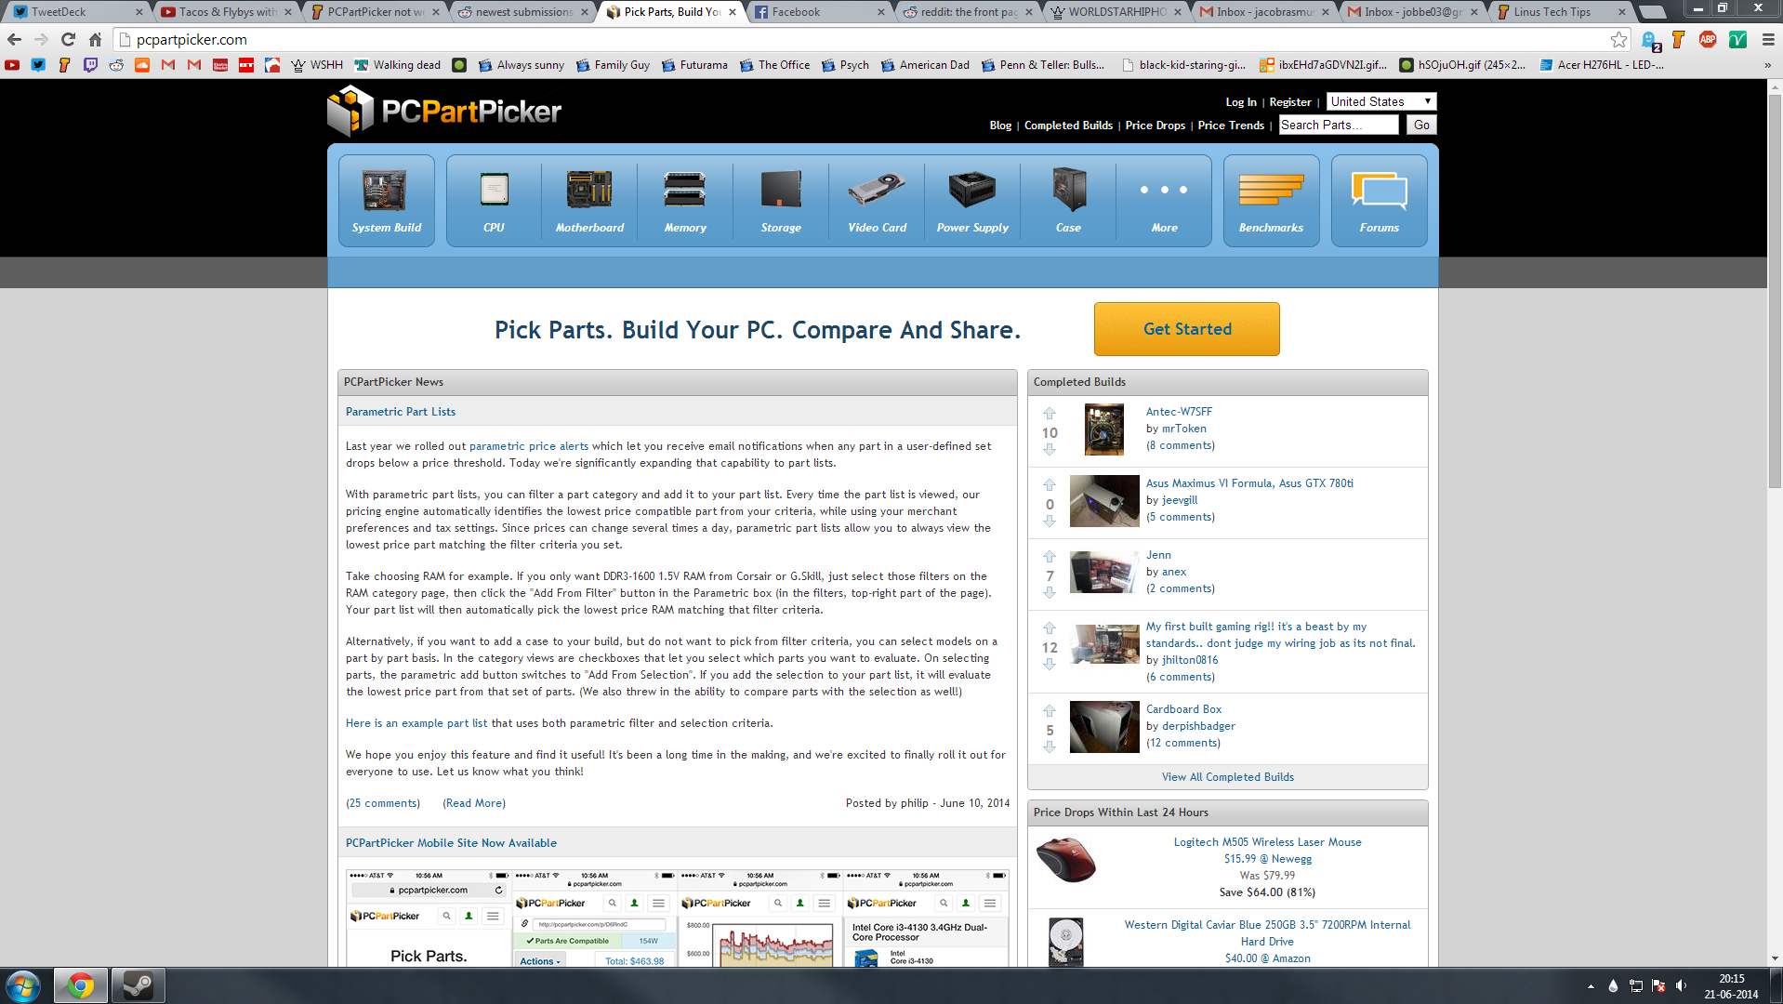Switch to the newest submissions tab
The height and width of the screenshot is (1004, 1783).
point(524,12)
